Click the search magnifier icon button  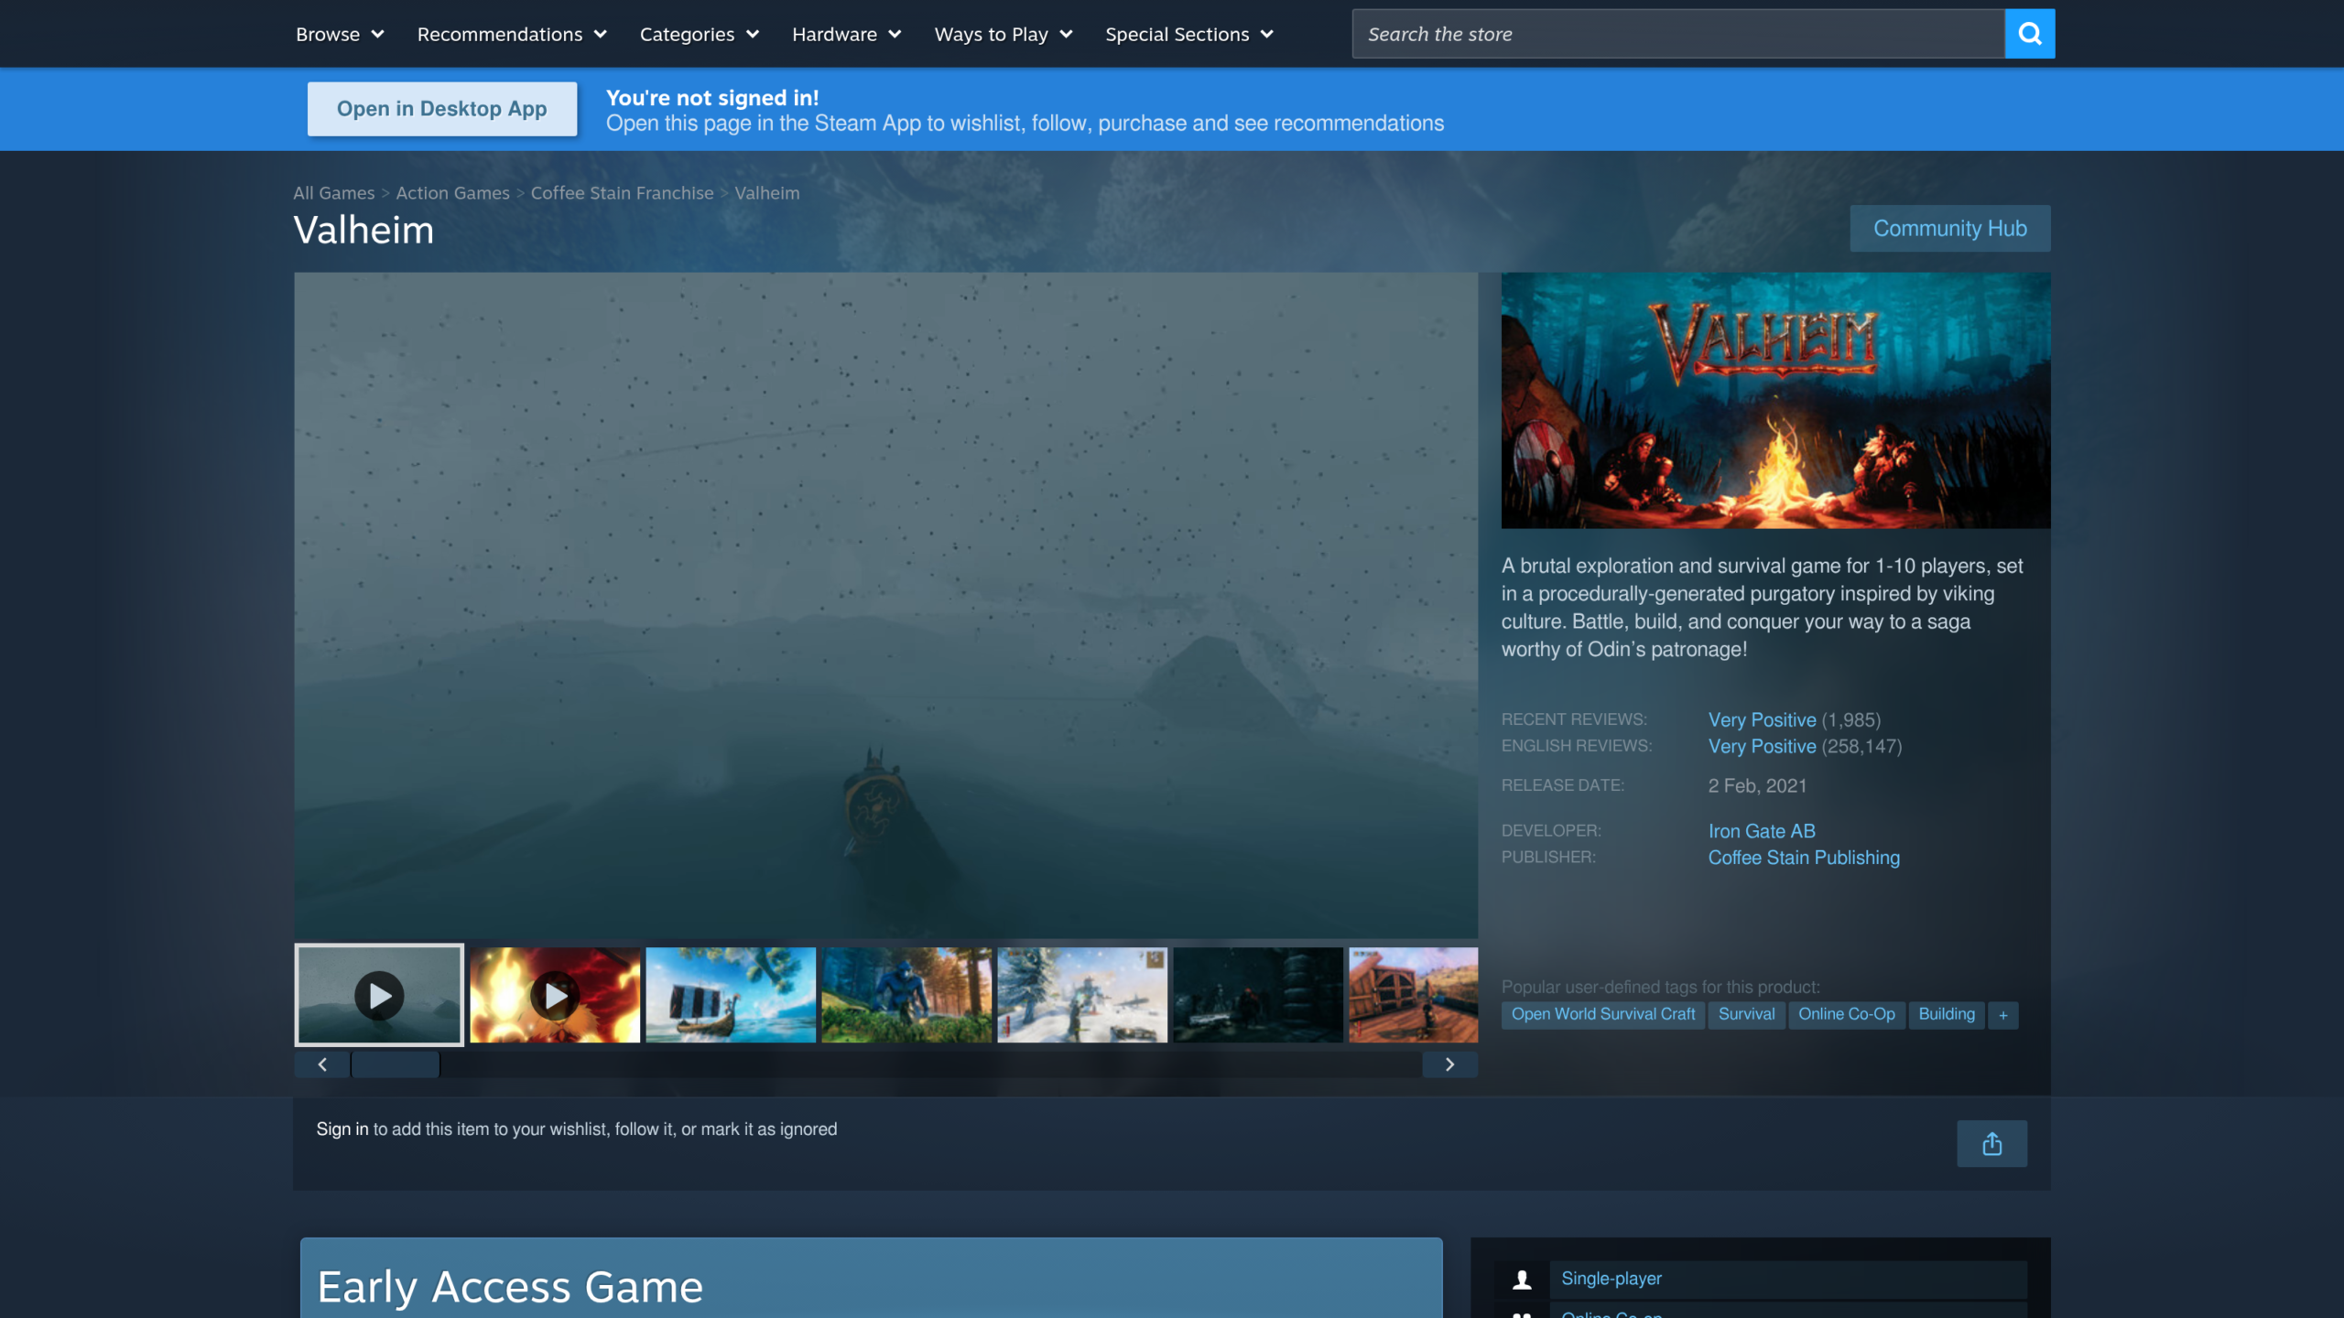tap(2029, 34)
